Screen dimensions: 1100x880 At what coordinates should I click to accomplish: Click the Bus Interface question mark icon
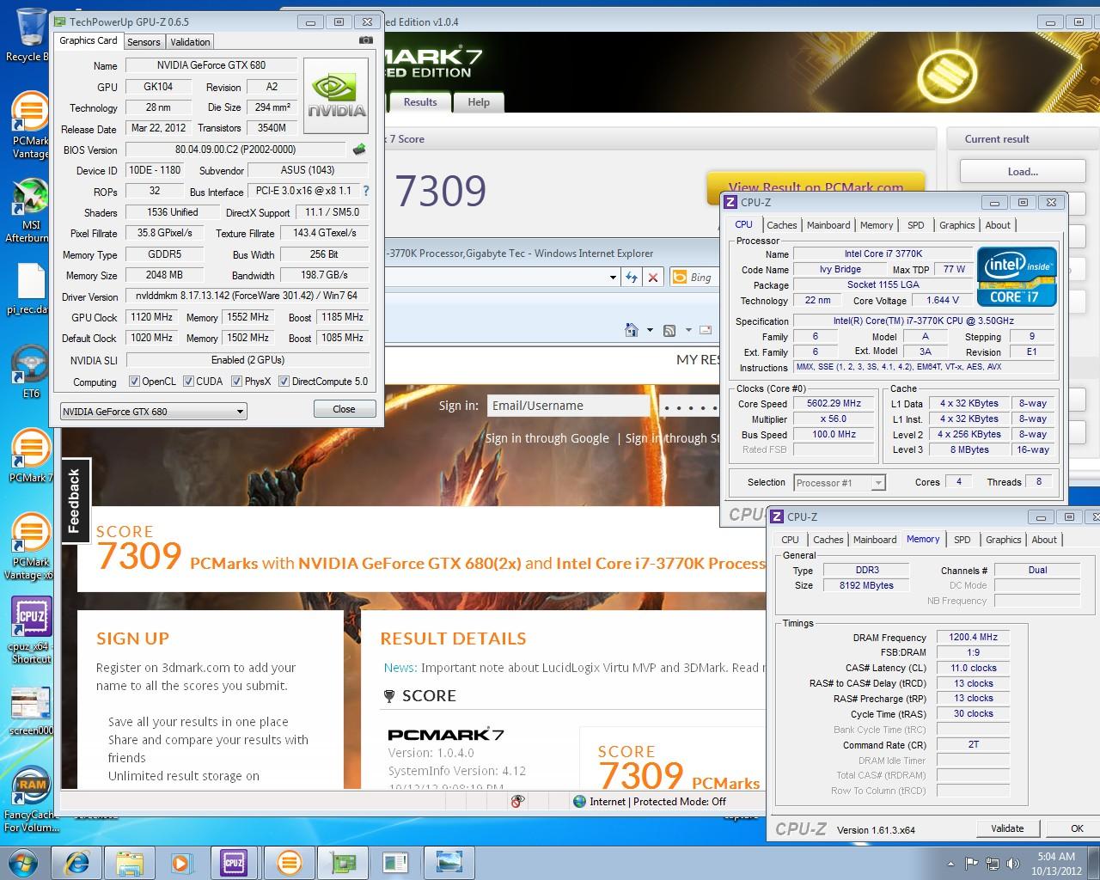tap(366, 191)
